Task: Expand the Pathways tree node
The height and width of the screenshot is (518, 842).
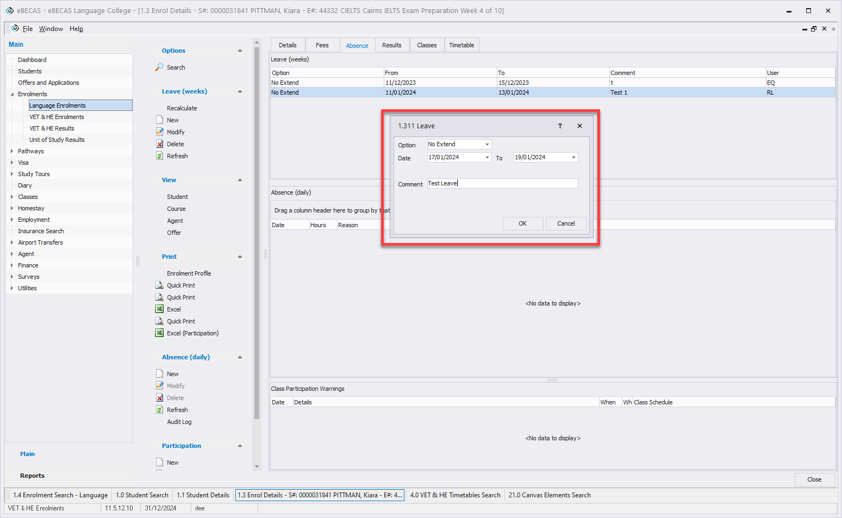Action: (x=12, y=151)
